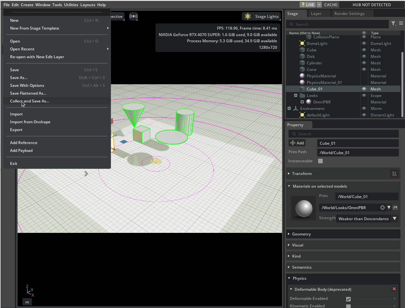Enable the Instanceable checkbox

(320, 161)
